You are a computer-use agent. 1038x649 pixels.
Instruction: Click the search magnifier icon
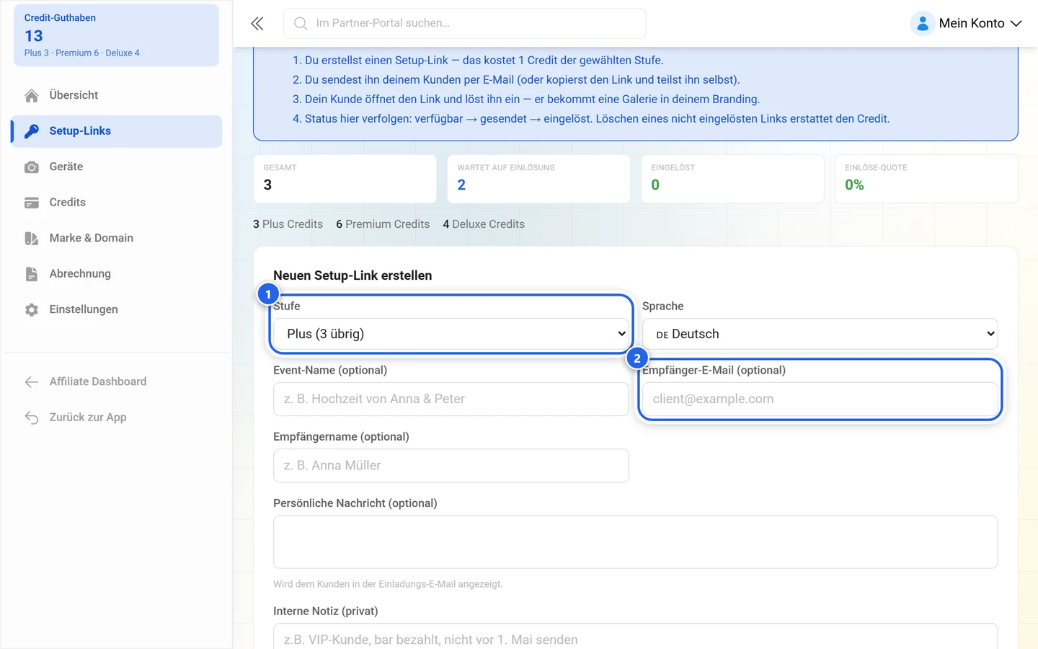tap(301, 24)
